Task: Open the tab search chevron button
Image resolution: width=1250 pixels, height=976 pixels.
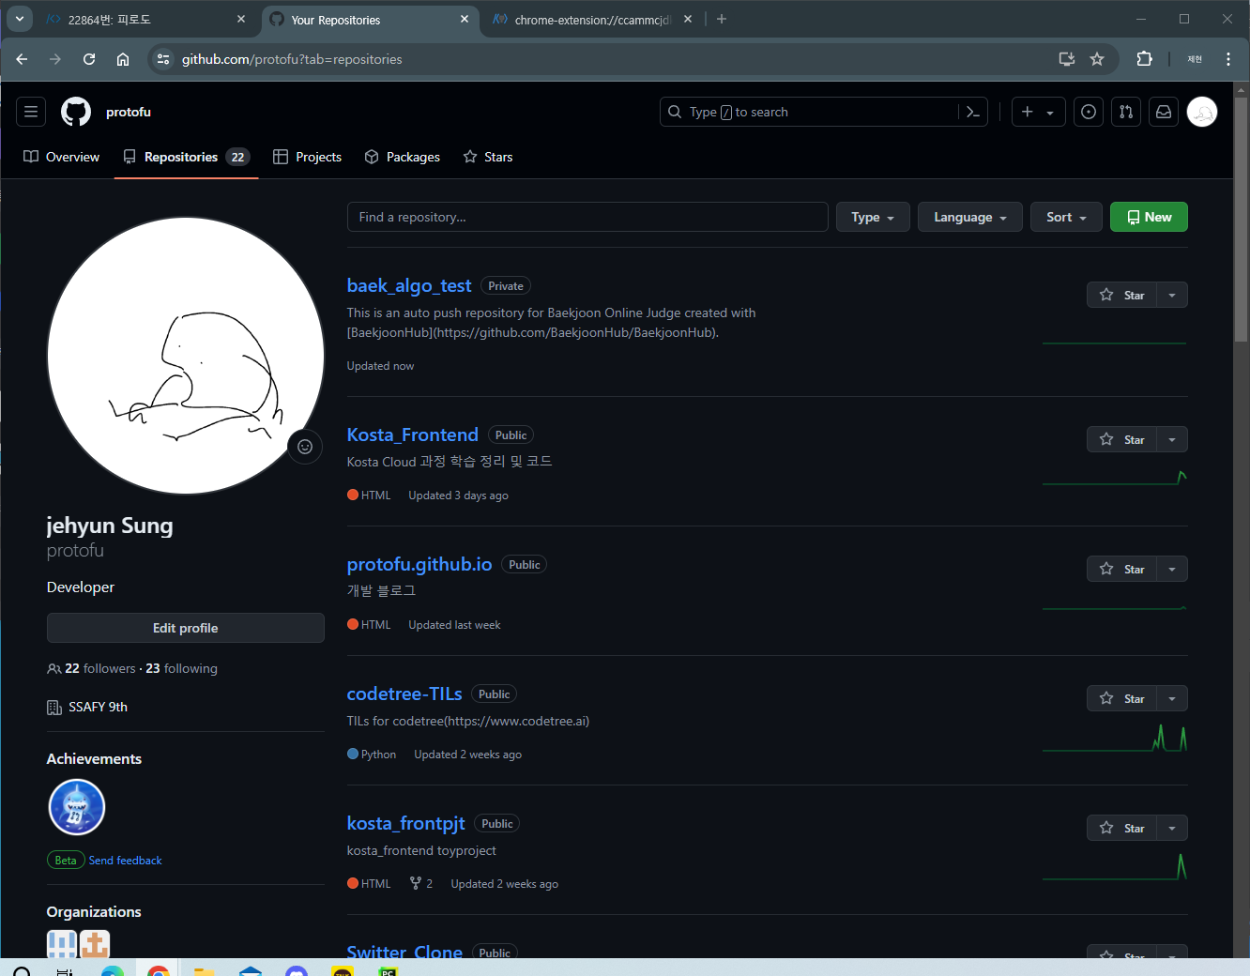Action: pos(19,19)
